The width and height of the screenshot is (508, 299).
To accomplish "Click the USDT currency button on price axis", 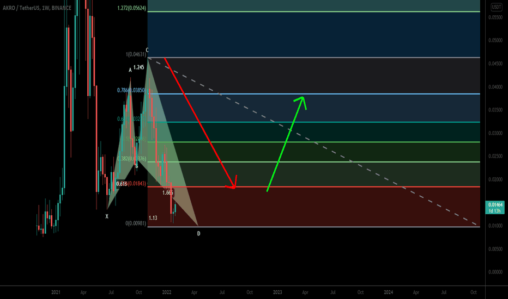I will 497,7.
